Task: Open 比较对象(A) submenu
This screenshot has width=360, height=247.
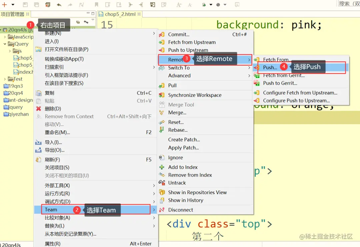Action: pyautogui.click(x=95, y=218)
